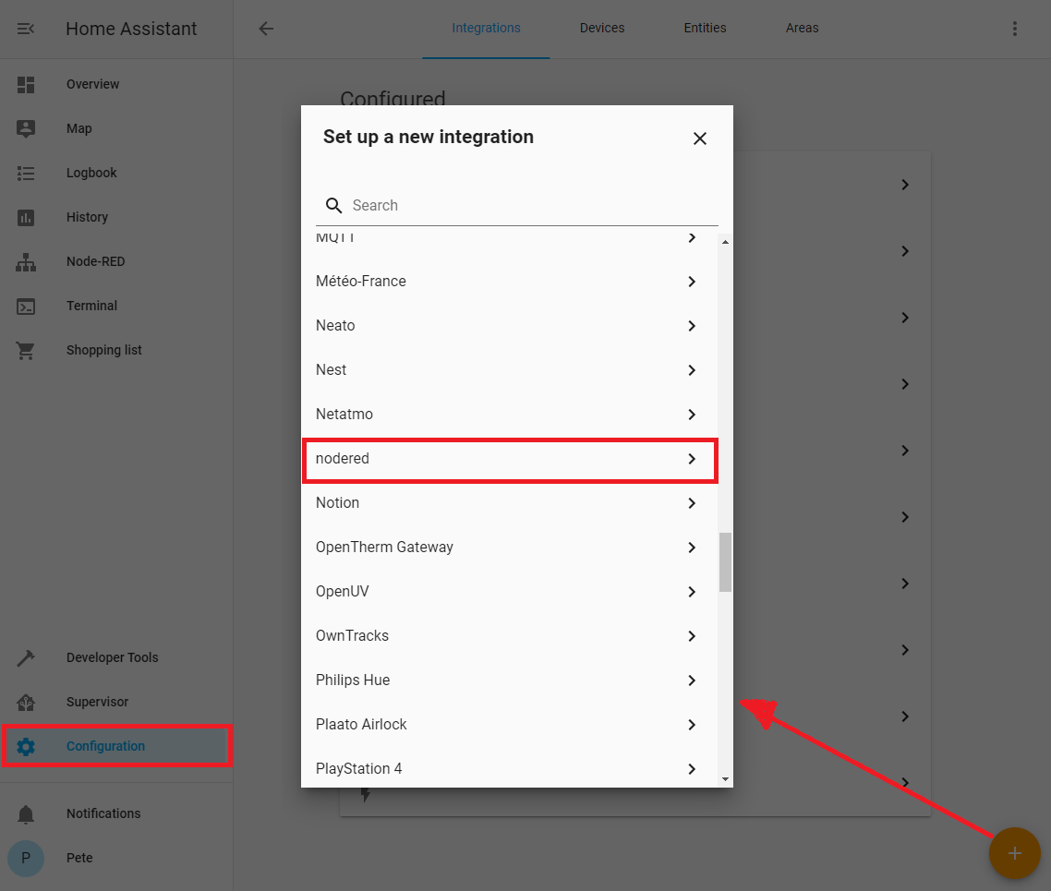Viewport: 1051px width, 891px height.
Task: Open the three-dot overflow menu
Action: [1015, 28]
